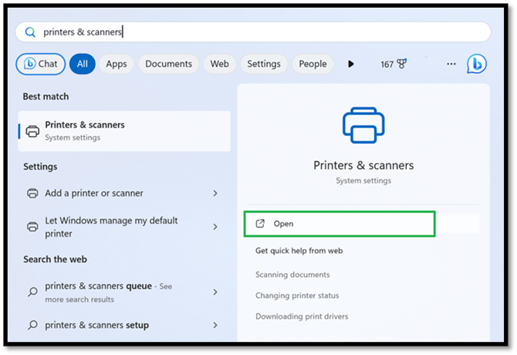Switch to the Documents filter tab

(168, 64)
